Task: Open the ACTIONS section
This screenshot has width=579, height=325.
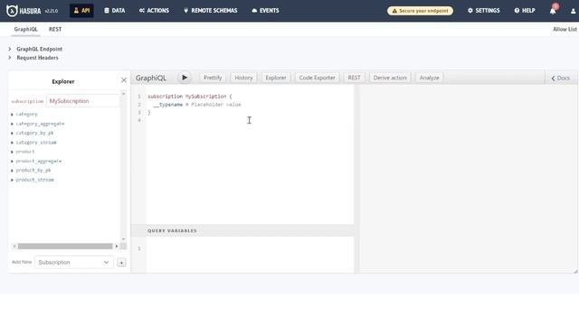Action: point(154,11)
